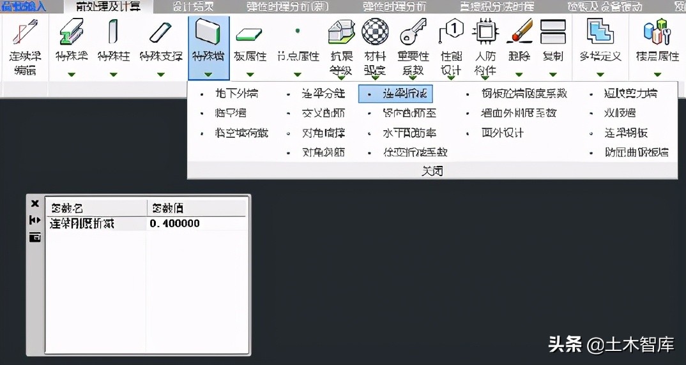Click the 关闭 button below the menu
686x365 pixels.
432,171
